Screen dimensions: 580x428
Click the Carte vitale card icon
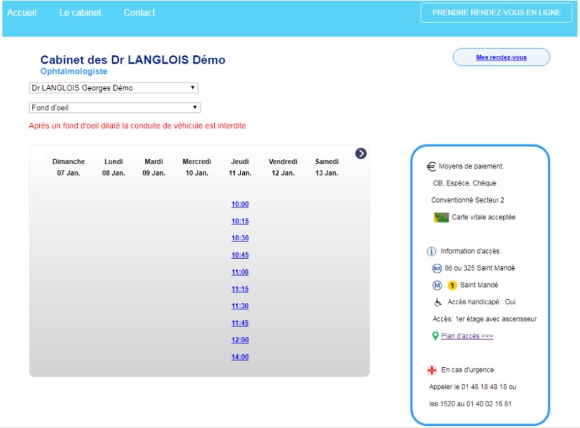click(x=441, y=217)
